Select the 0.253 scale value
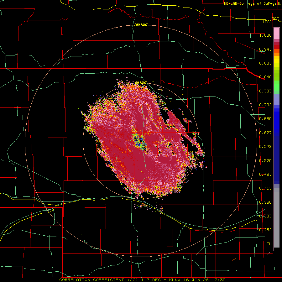This screenshot has height=282, width=282. (x=265, y=230)
